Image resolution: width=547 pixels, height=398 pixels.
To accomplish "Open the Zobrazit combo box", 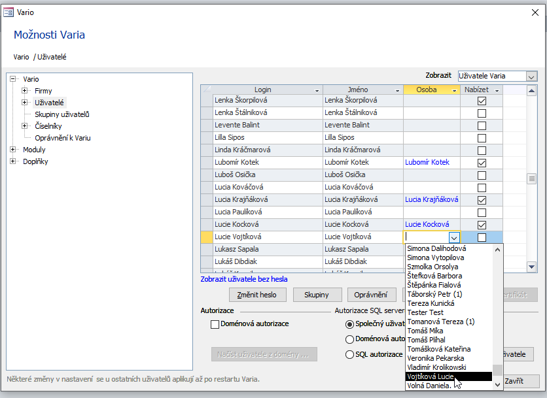I will click(x=531, y=76).
